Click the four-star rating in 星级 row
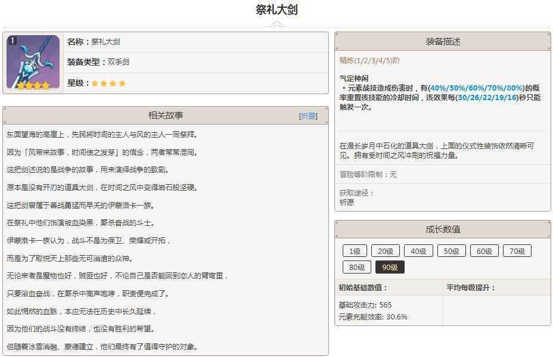The image size is (553, 357). tap(108, 83)
